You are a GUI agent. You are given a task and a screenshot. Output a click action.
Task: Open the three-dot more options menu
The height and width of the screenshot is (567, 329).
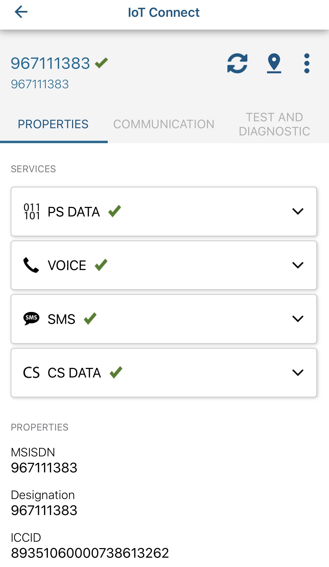tap(307, 63)
